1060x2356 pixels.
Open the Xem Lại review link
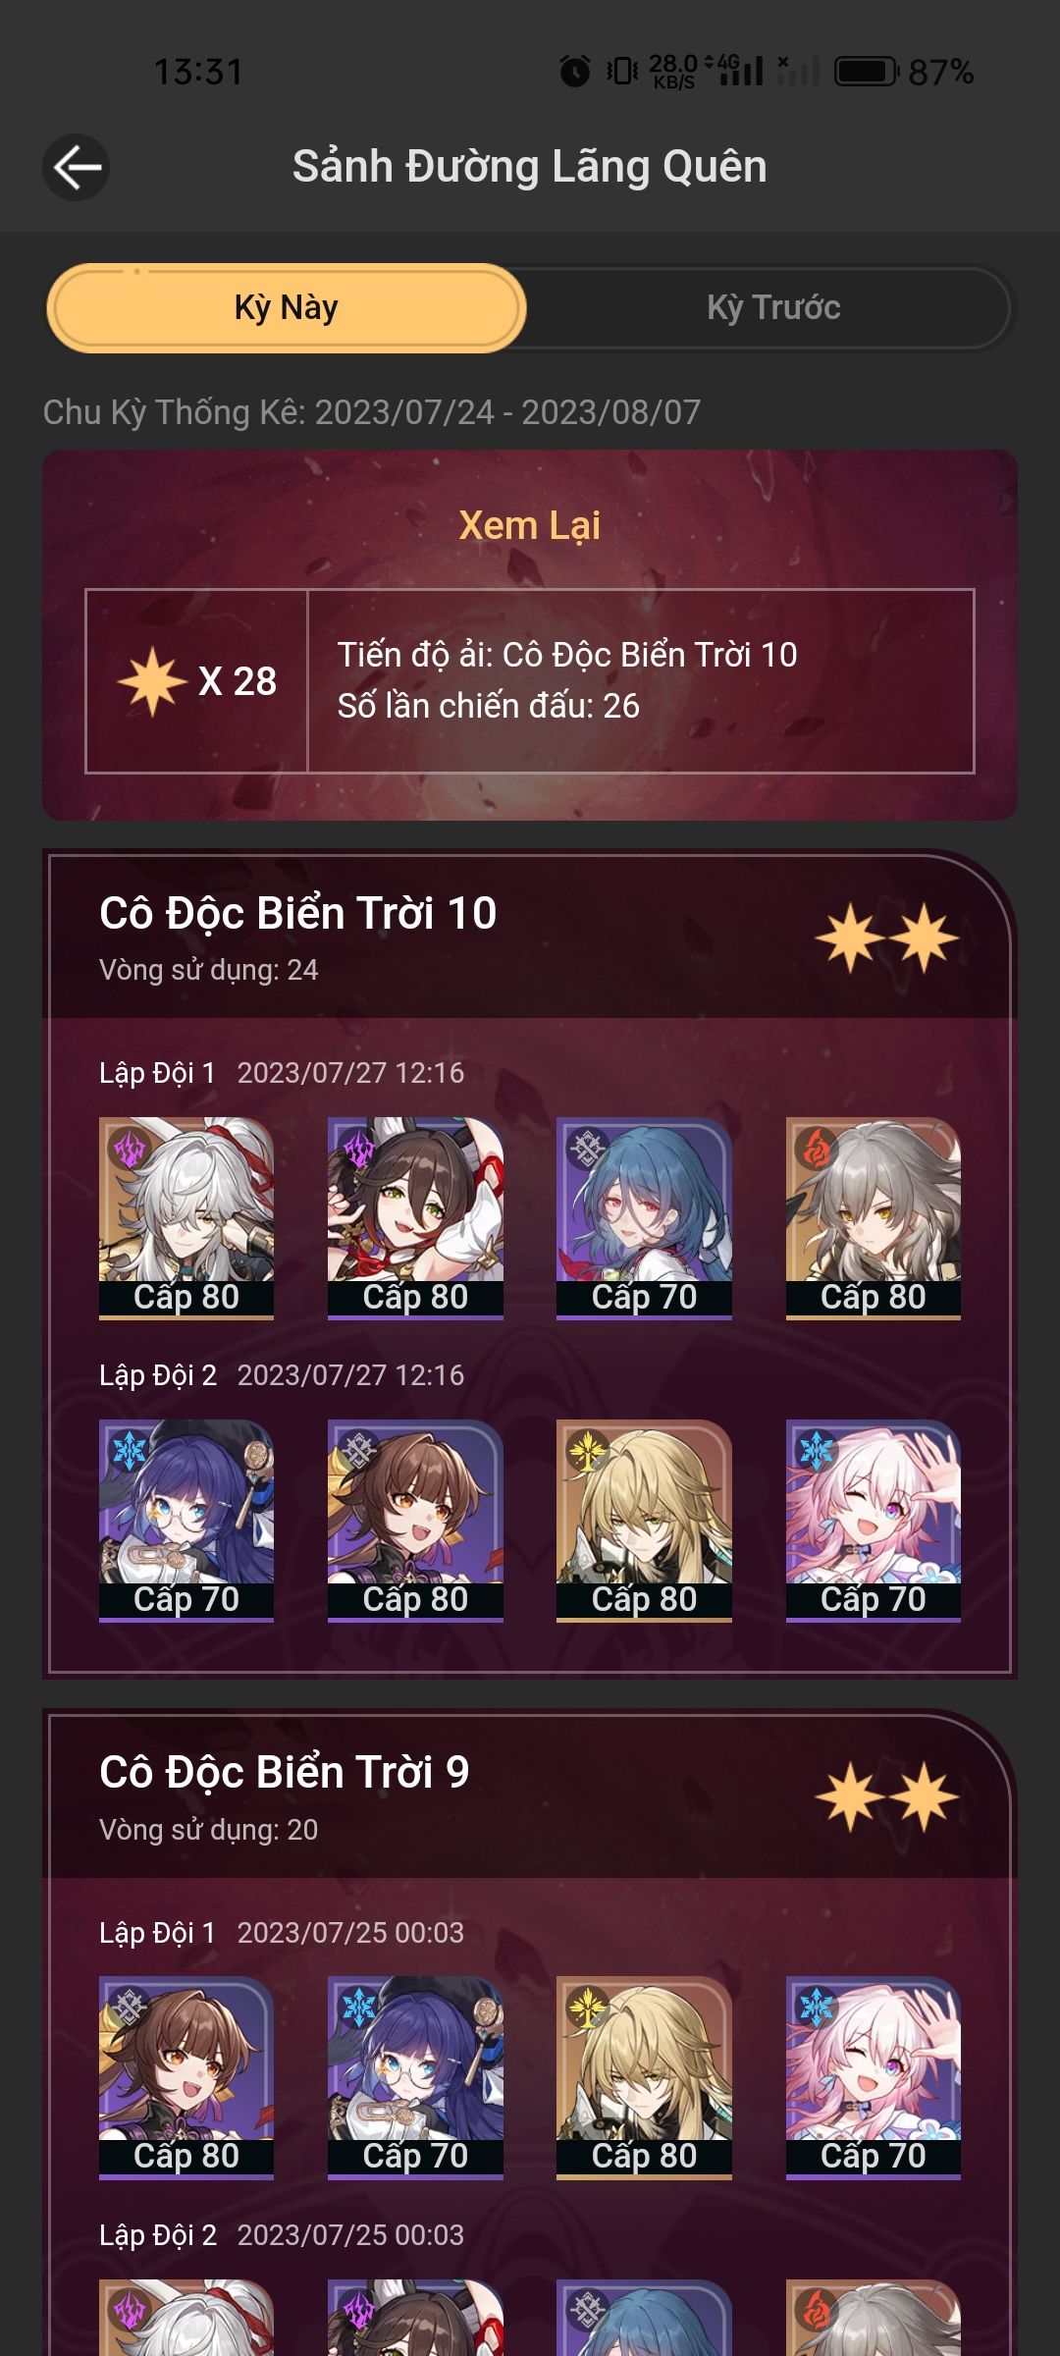pos(529,525)
